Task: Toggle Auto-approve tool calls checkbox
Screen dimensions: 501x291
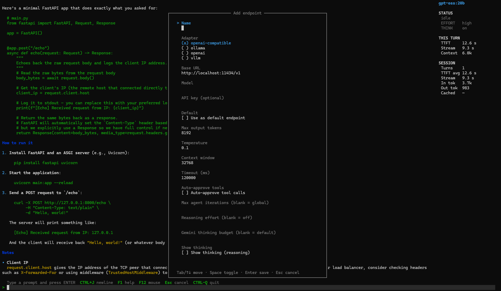Action: click(213, 193)
